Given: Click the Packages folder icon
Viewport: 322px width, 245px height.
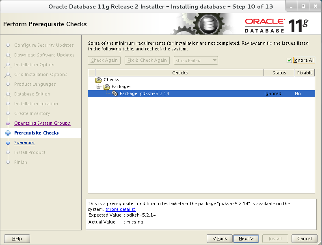Looking at the screenshot, I should point(106,87).
